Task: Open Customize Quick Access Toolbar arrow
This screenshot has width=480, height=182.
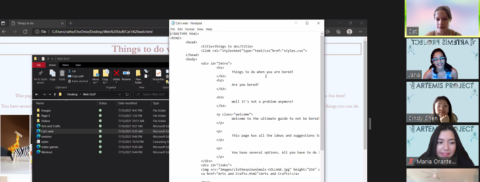Action: tap(52, 59)
